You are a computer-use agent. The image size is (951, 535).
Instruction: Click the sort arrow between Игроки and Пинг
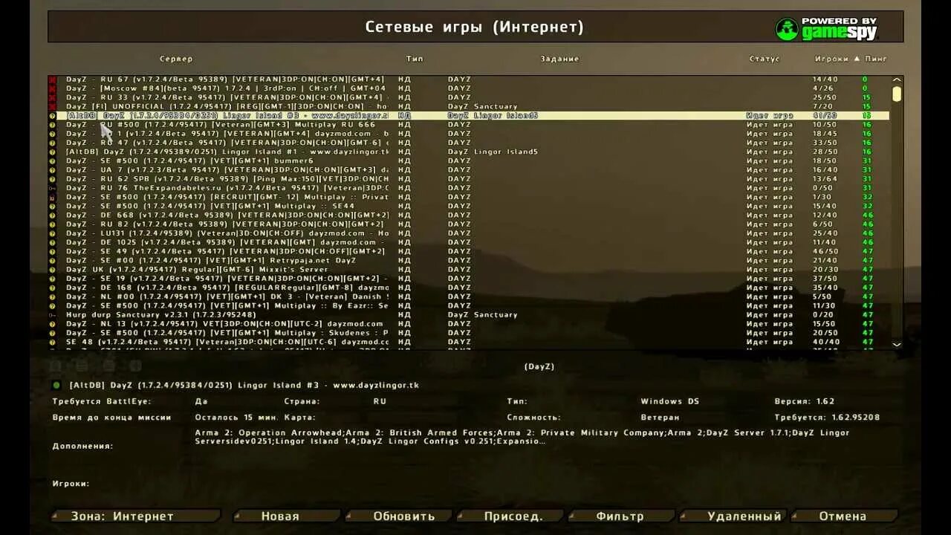(x=857, y=59)
